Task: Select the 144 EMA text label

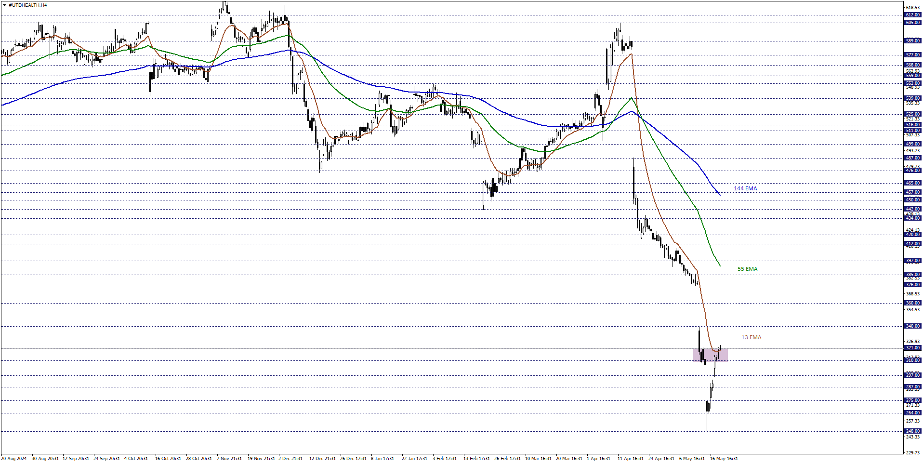Action: click(745, 188)
